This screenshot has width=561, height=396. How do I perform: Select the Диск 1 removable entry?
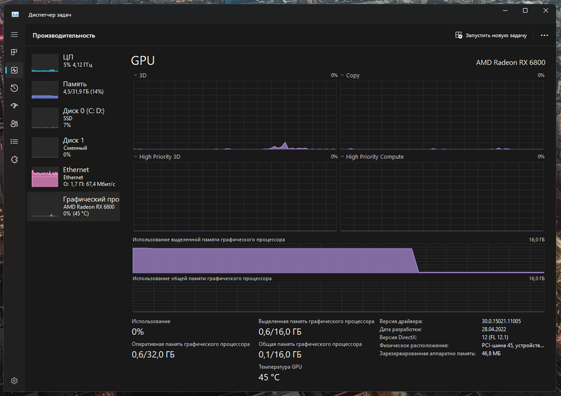click(x=74, y=147)
